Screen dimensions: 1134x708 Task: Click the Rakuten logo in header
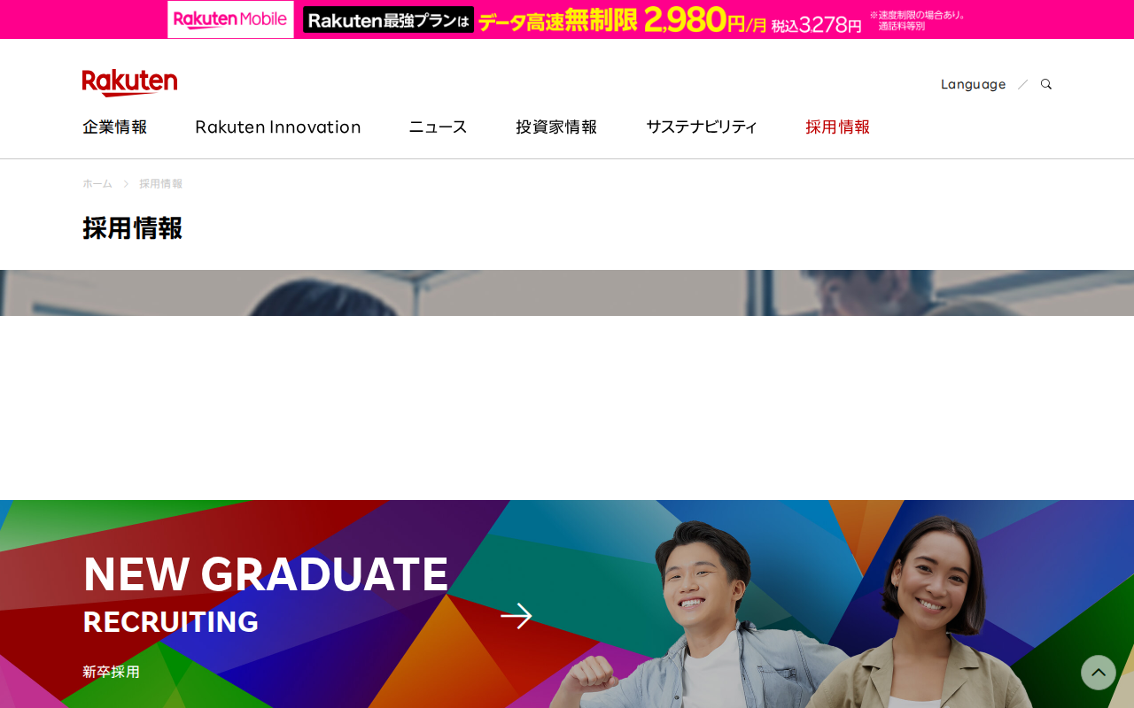coord(129,82)
